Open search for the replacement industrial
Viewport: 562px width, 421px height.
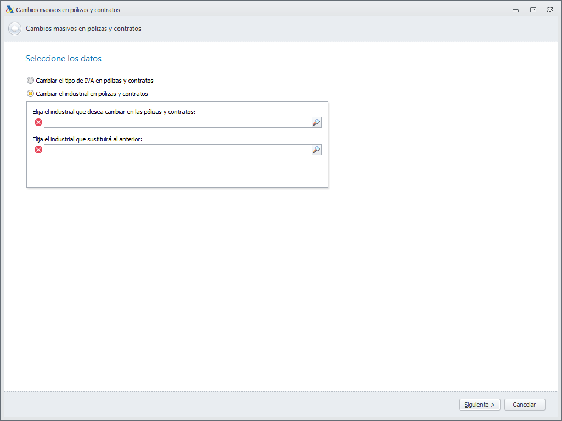coord(316,150)
